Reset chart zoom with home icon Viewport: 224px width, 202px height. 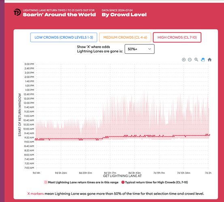coord(209,59)
